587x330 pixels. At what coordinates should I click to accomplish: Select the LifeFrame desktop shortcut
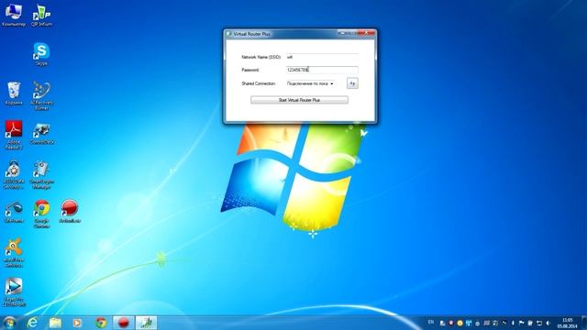coord(14,212)
